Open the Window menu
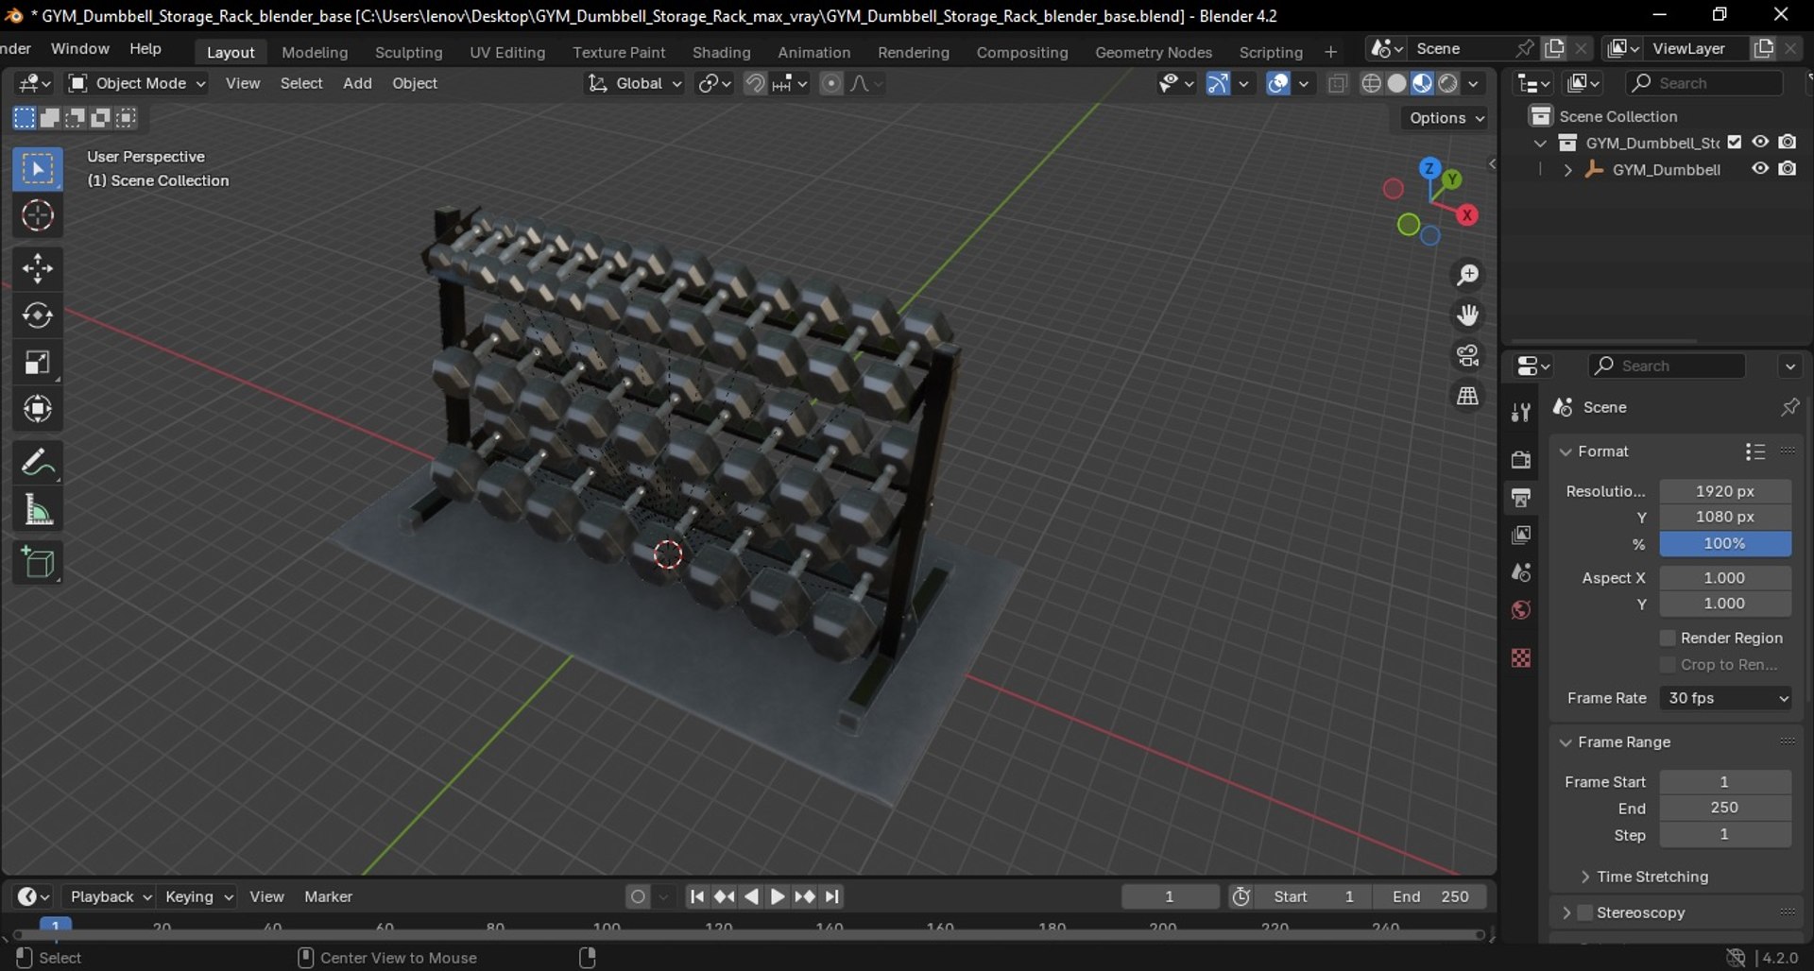The height and width of the screenshot is (971, 1814). coord(79,48)
